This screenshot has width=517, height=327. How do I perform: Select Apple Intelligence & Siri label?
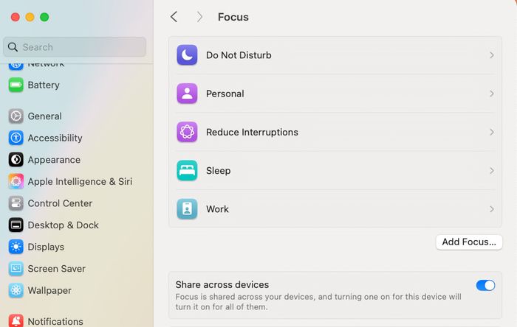[80, 181]
